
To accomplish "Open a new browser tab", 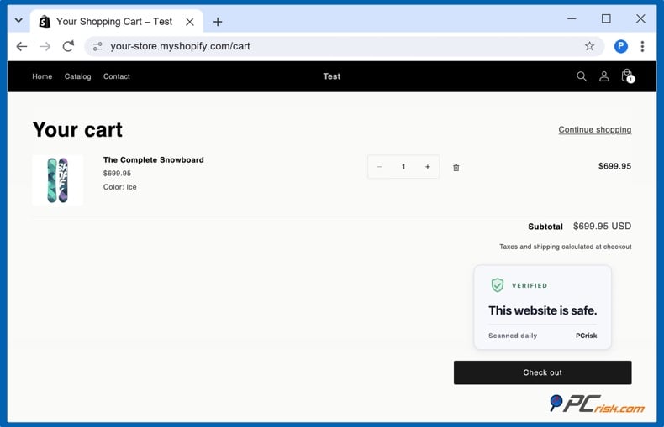I will point(218,22).
